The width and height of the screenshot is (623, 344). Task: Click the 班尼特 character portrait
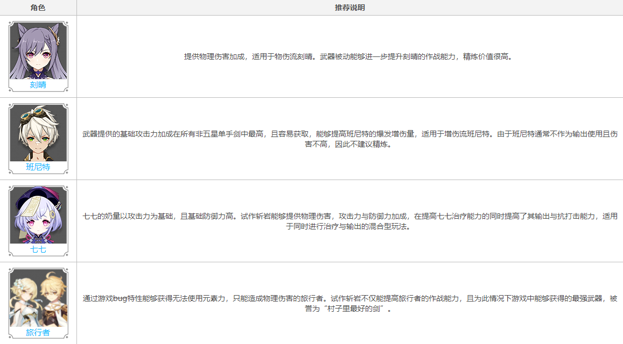[38, 133]
